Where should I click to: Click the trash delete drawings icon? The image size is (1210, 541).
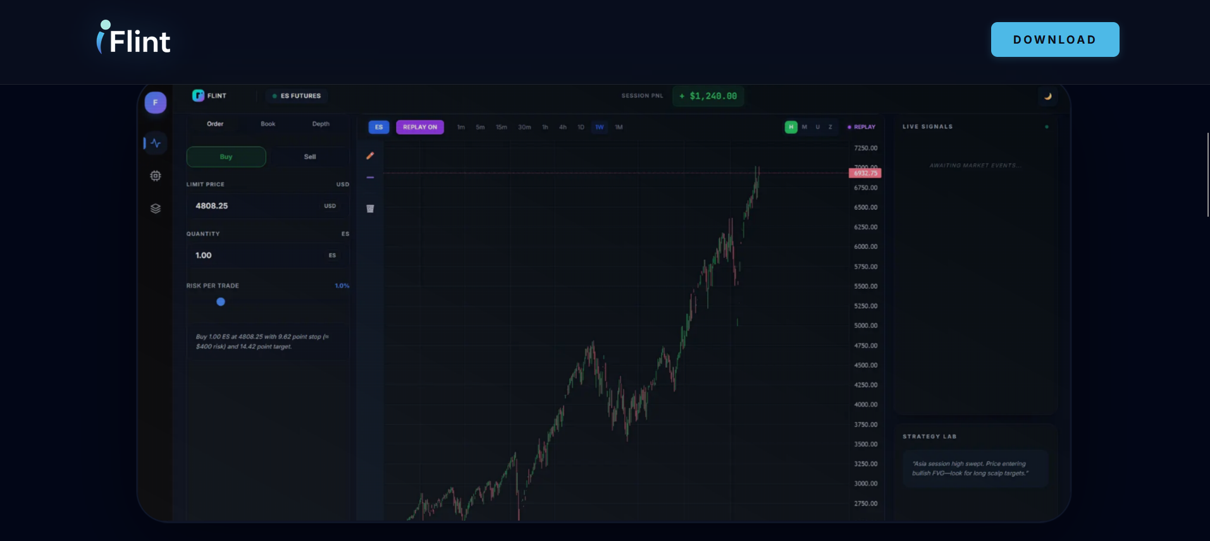point(370,209)
